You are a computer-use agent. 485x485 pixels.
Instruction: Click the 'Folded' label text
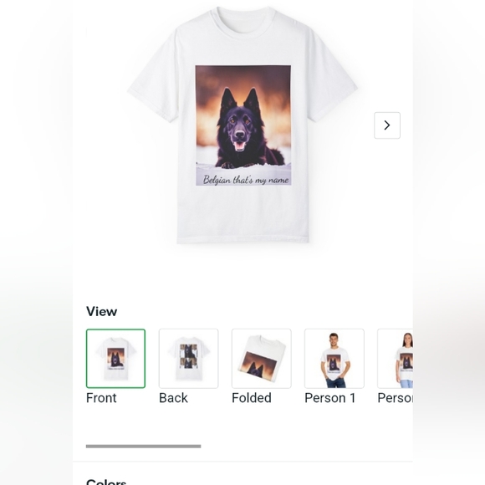[x=252, y=398]
